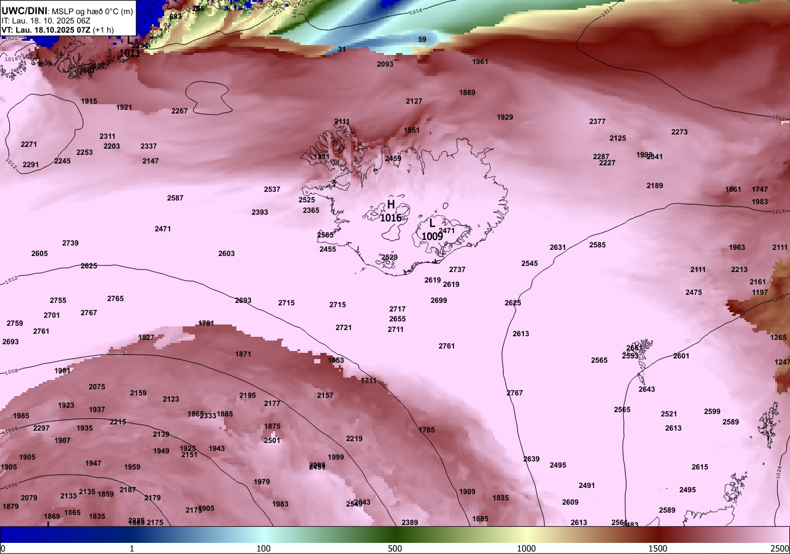
Task: Click the 2699 height value
Action: tap(439, 300)
